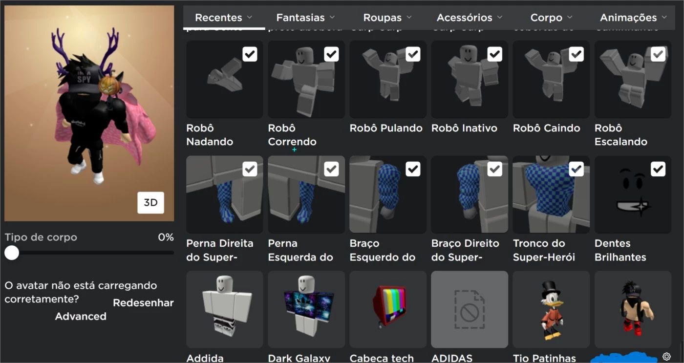Select the Dark Galaxy shirt item

pos(306,309)
